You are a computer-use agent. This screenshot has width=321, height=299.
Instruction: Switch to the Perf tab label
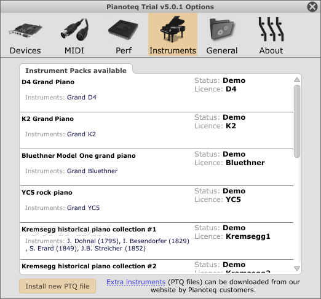point(124,50)
